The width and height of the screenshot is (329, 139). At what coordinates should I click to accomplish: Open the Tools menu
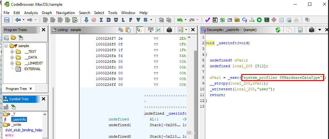coord(113,13)
